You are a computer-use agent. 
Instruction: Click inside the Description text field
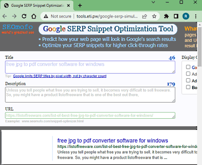[x=90, y=95]
